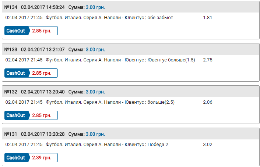Click CashOut button for bet №131
260x167 pixels.
point(31,157)
